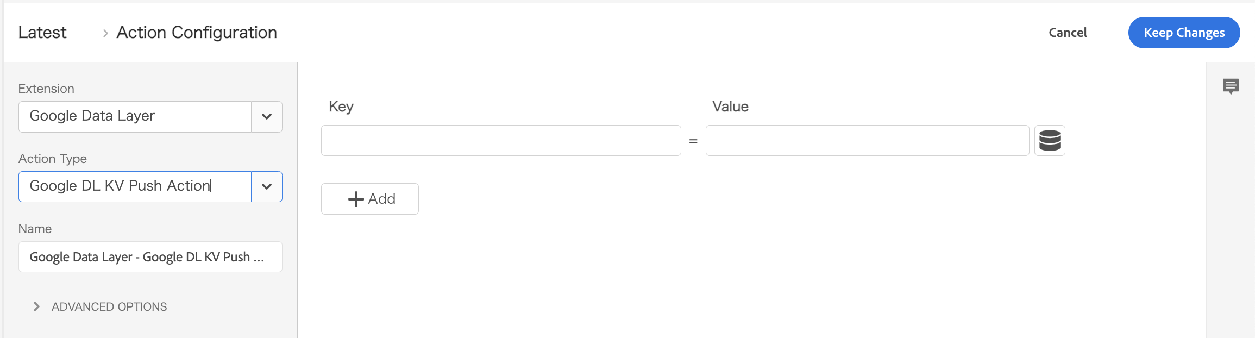Screen dimensions: 1255x338
Task: Open the data element selector icon
Action: 1050,141
